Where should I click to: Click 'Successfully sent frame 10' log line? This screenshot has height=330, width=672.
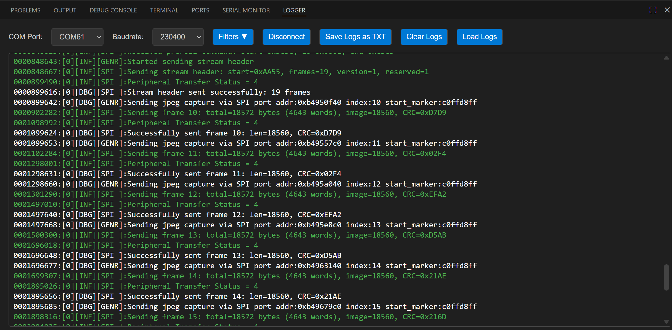coord(177,133)
